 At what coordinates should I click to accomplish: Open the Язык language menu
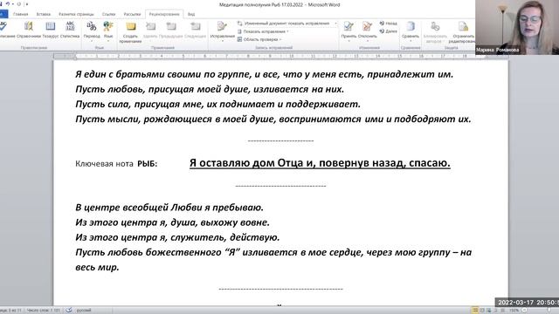click(x=108, y=31)
